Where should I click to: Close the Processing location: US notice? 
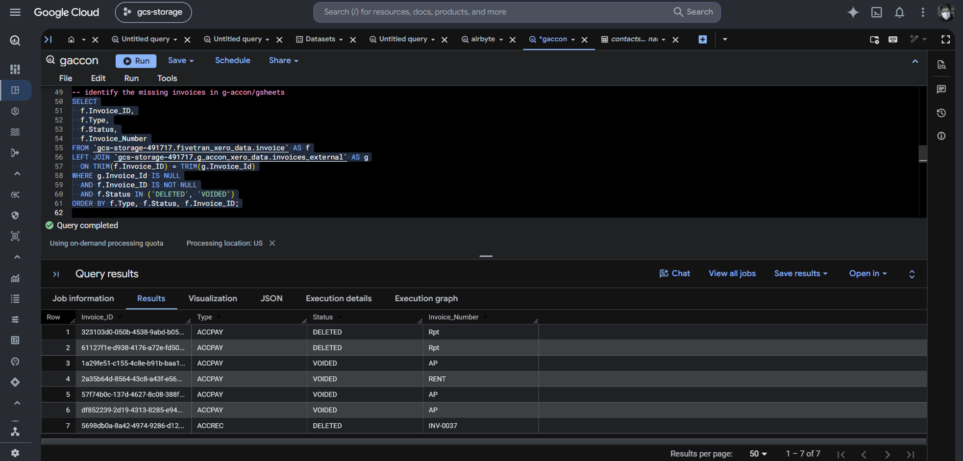272,243
